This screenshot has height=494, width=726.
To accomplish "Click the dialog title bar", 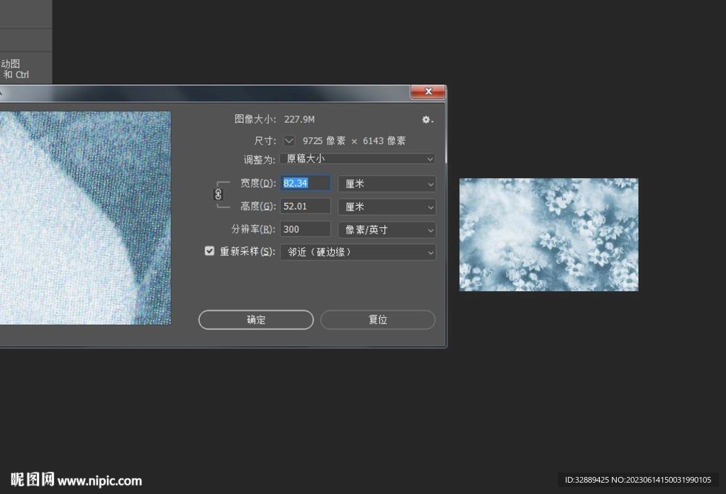I will [x=213, y=92].
